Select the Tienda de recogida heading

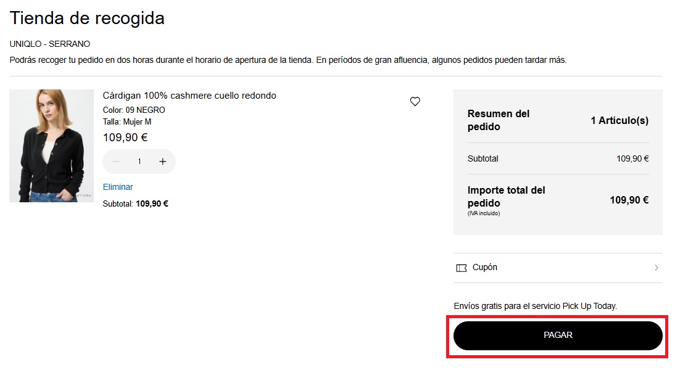coord(86,18)
